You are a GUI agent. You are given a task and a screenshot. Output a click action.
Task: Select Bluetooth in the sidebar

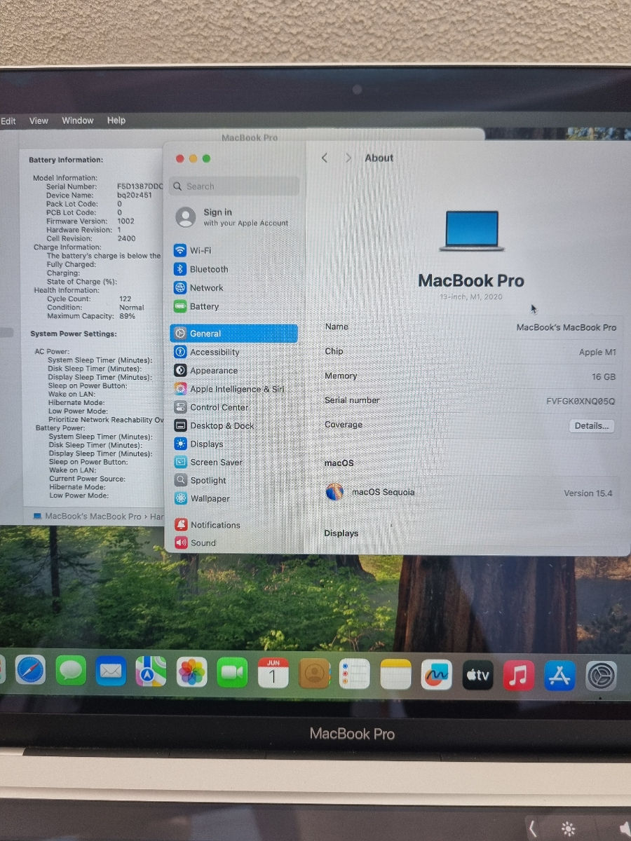209,269
